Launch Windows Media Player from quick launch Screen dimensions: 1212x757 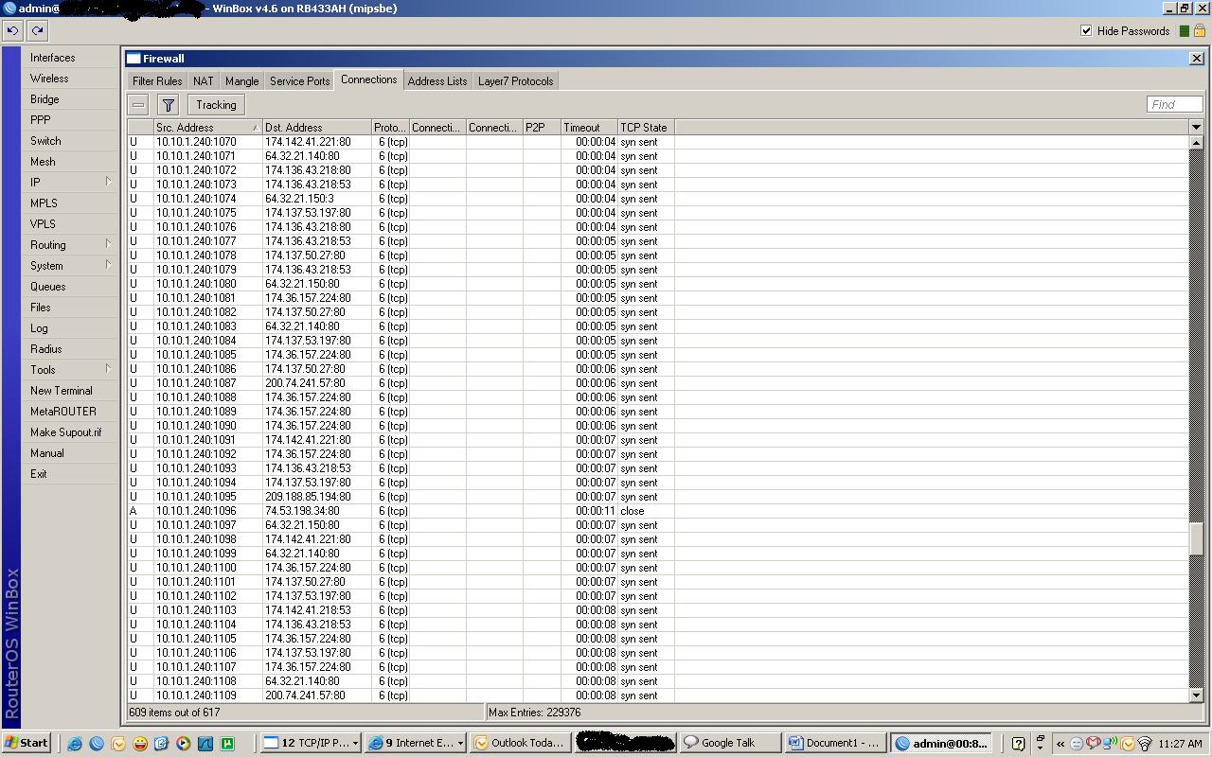[x=183, y=743]
